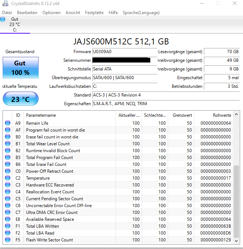Click the redacted Seriennummer field
The width and height of the screenshot is (243, 249).
(125, 60)
